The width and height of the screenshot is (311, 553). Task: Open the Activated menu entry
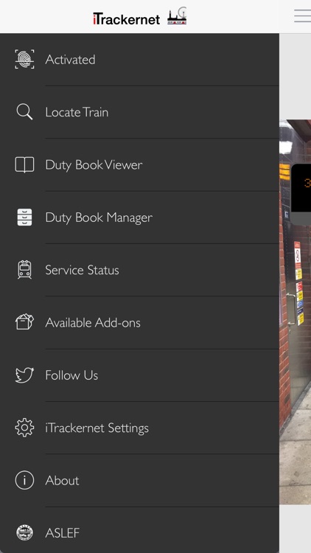pos(139,59)
